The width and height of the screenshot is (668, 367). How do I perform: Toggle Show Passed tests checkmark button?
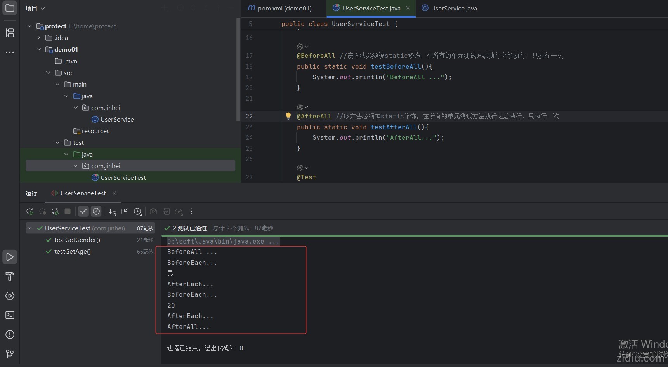[x=83, y=211]
